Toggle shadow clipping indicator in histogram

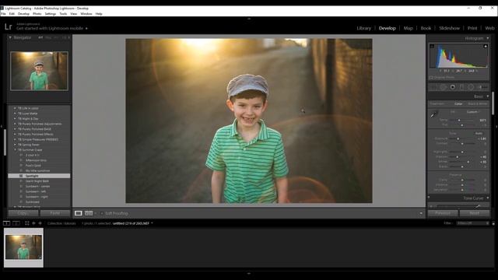pos(432,47)
